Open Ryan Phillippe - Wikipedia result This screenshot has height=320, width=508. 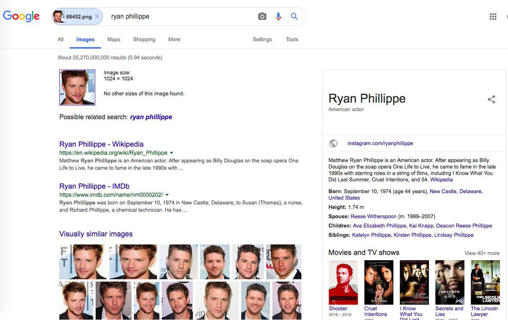[102, 144]
